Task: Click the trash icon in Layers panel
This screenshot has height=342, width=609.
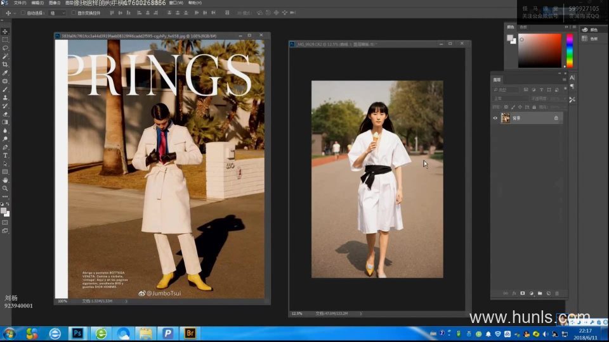Action: pos(556,293)
